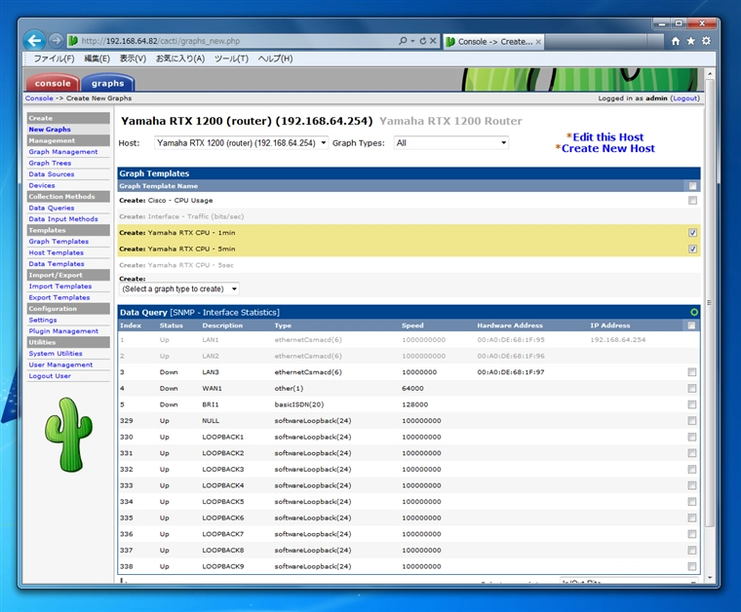741x612 pixels.
Task: Open User Management in sidebar
Action: pos(60,364)
